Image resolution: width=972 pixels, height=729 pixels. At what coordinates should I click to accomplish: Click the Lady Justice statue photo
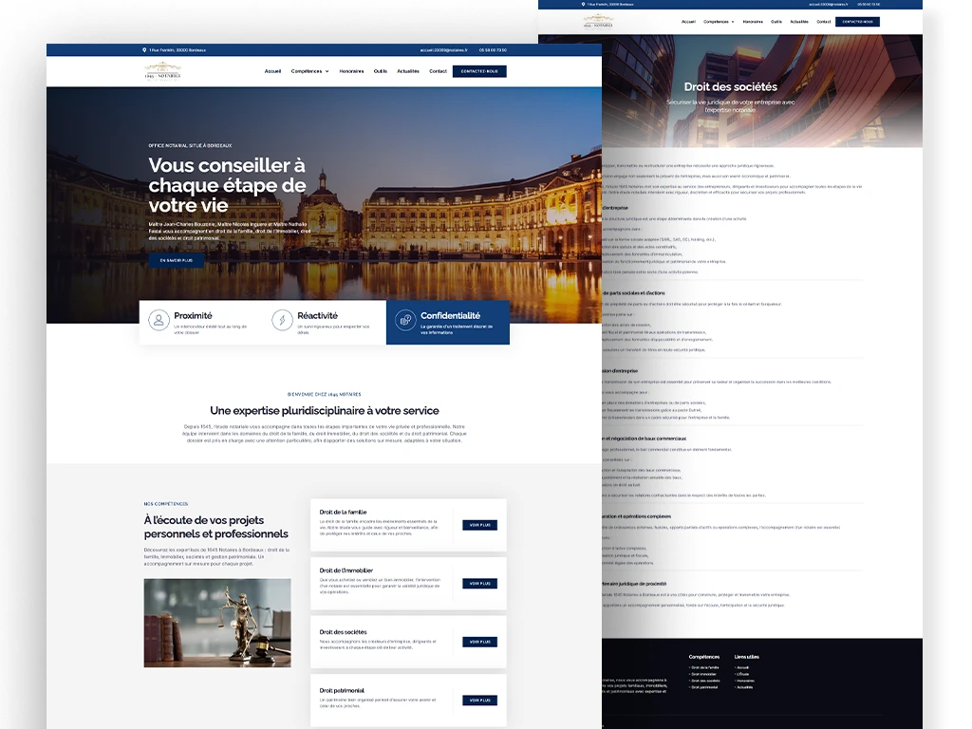point(217,623)
